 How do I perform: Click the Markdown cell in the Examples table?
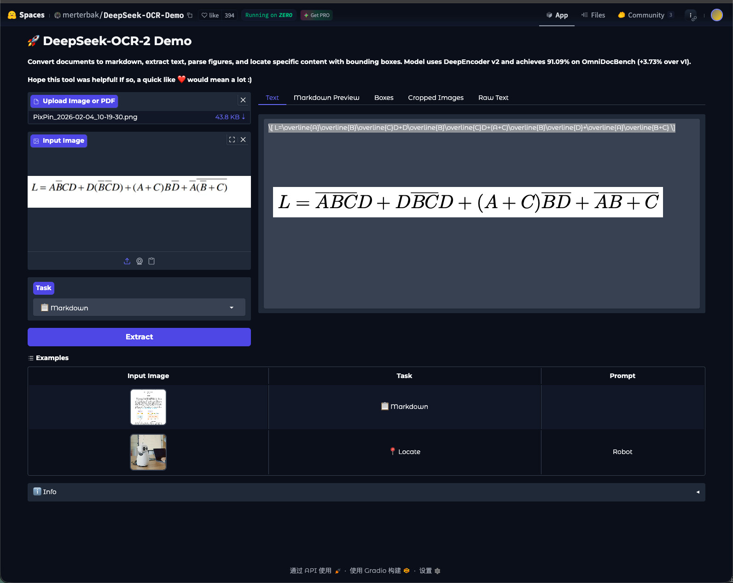[405, 407]
